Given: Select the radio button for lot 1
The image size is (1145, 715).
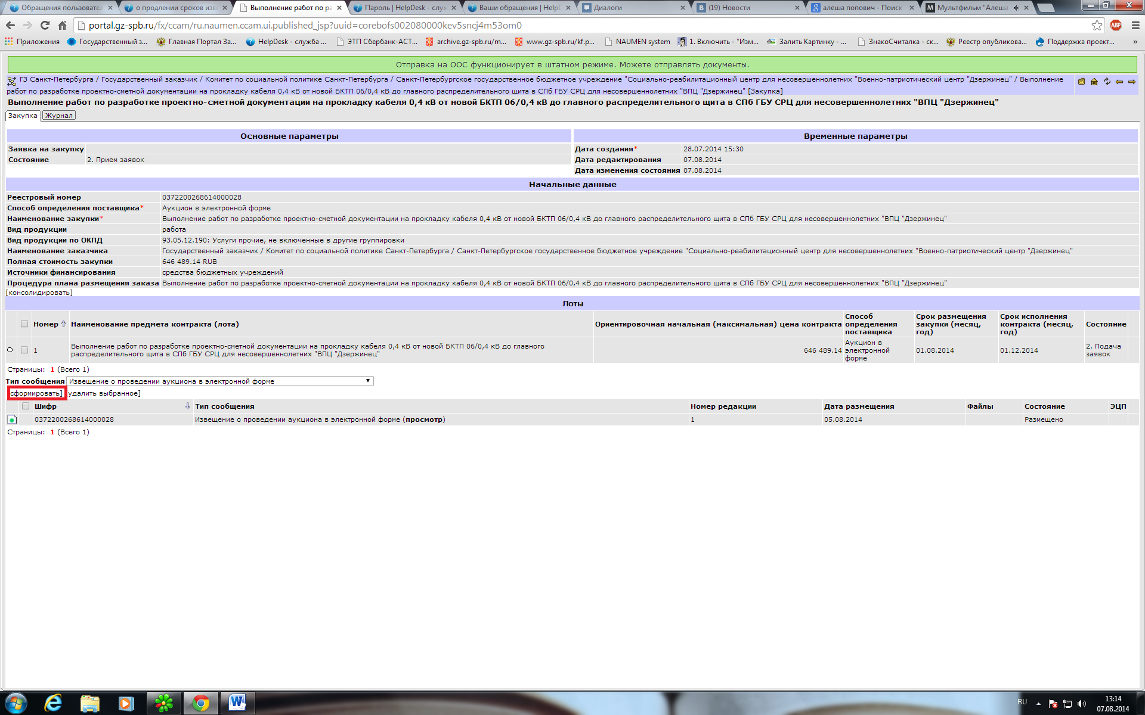Looking at the screenshot, I should click(10, 350).
